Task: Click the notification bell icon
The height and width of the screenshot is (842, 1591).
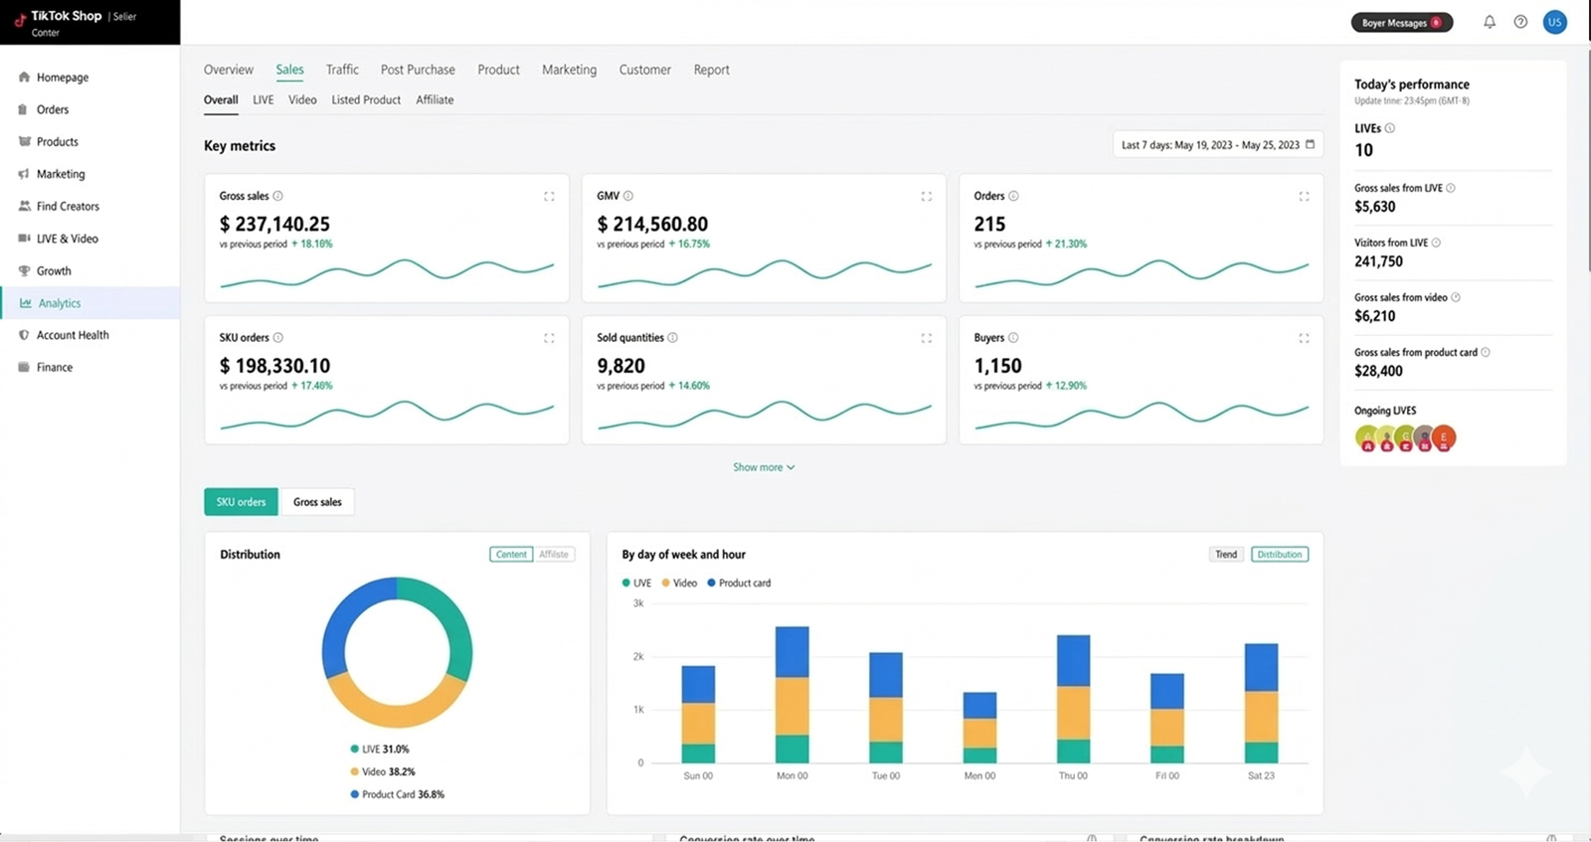Action: point(1490,22)
